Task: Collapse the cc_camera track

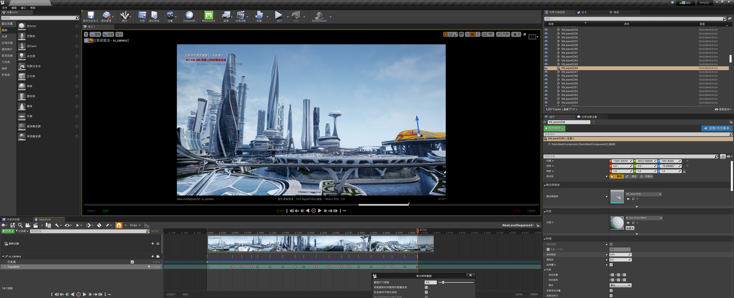Action: 3,256
